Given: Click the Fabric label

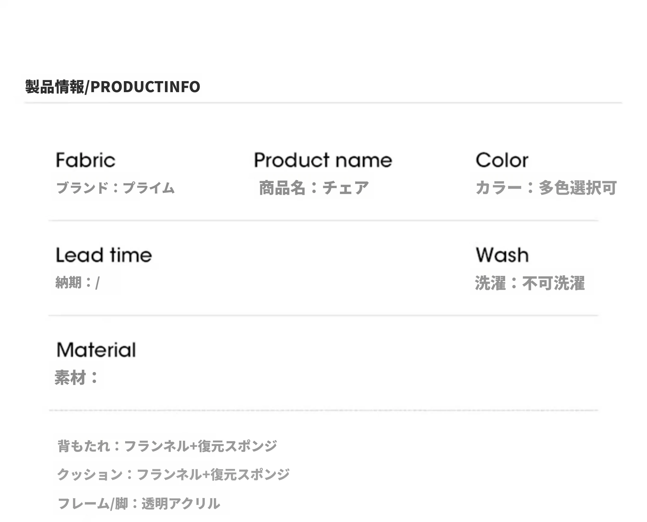Looking at the screenshot, I should [x=85, y=160].
